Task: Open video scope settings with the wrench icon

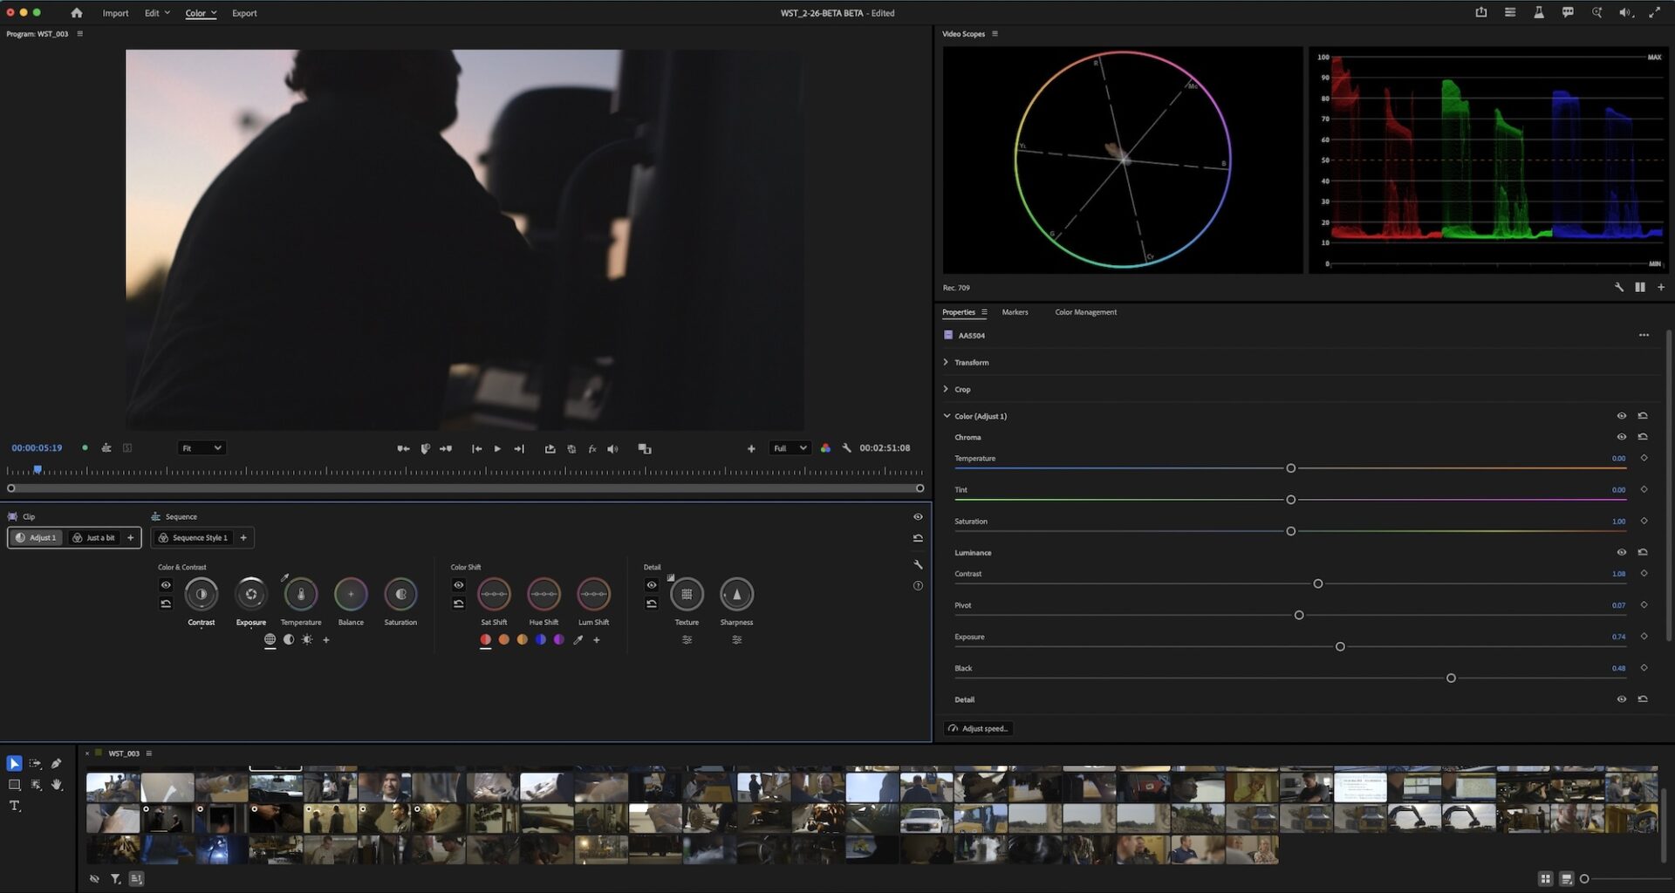Action: pos(1619,287)
